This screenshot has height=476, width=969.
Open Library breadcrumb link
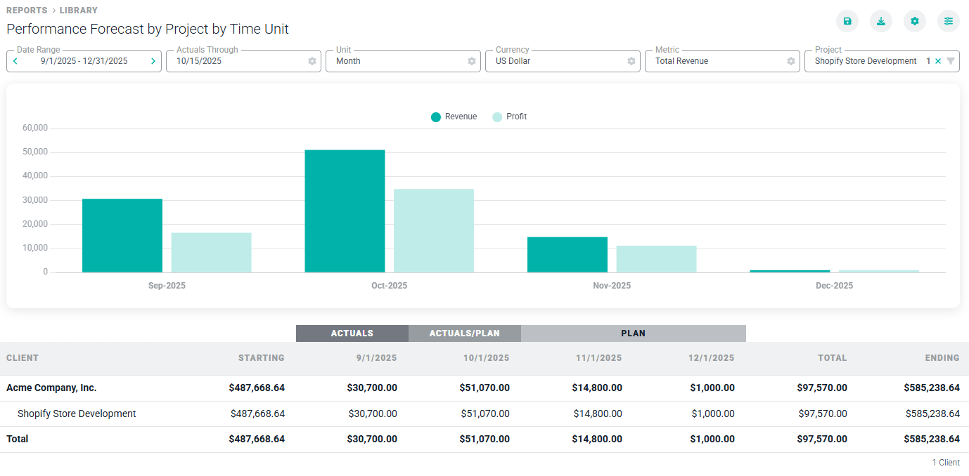point(79,11)
